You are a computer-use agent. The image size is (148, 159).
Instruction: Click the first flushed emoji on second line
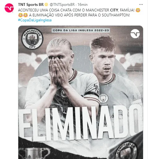pos(20,15)
